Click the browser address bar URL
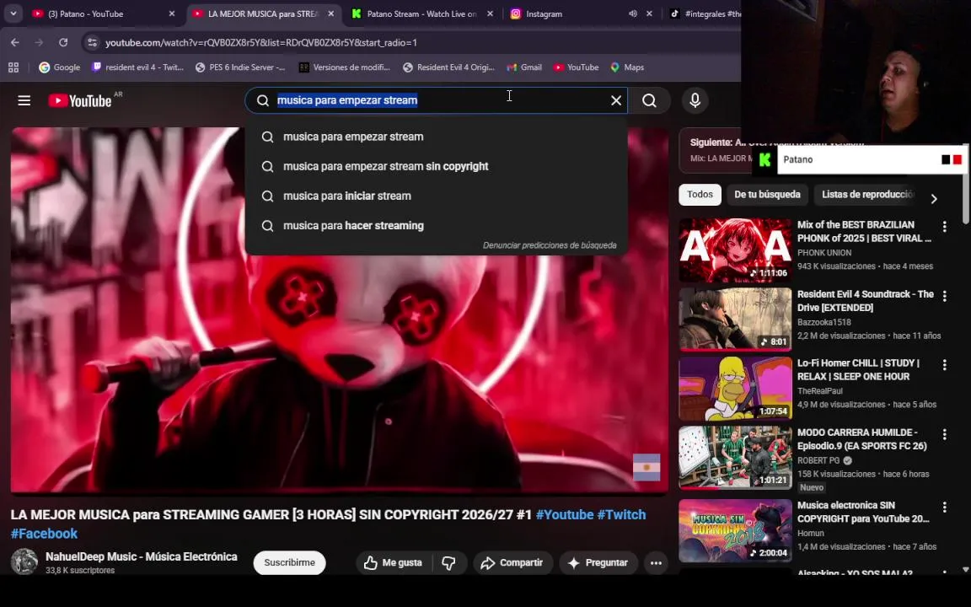The width and height of the screenshot is (971, 607). click(260, 43)
